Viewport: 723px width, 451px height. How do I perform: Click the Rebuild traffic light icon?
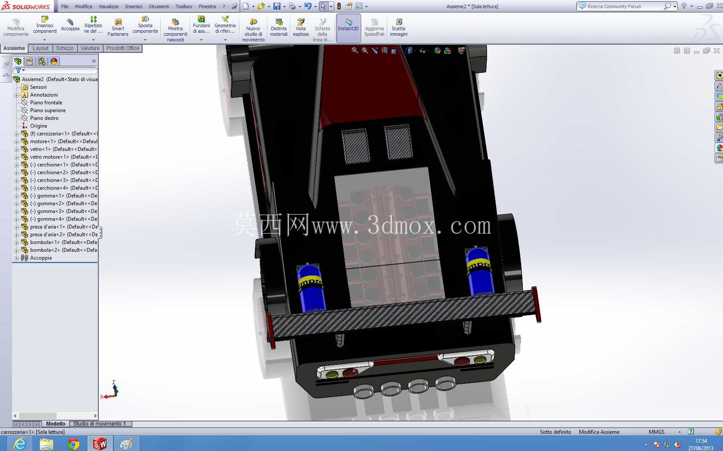339,6
